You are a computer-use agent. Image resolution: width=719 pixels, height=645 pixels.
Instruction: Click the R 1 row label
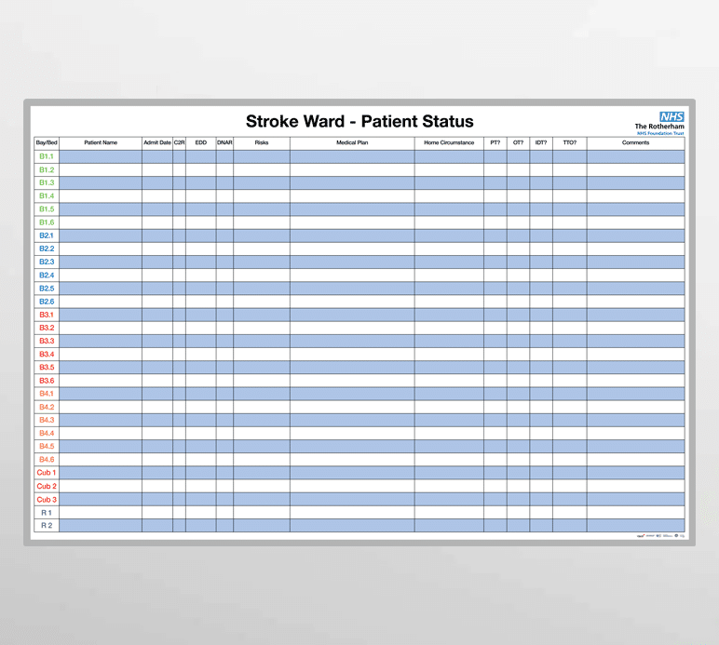(47, 513)
